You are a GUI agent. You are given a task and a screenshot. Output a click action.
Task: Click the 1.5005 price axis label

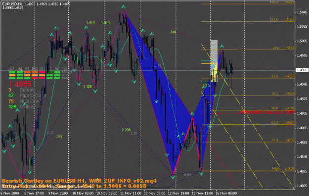302,41
